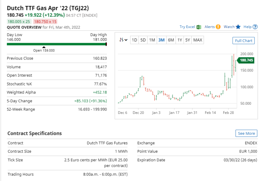Screen dimensions: 263x181
Task: Select the 1Y chart period
Action: (x=179, y=40)
